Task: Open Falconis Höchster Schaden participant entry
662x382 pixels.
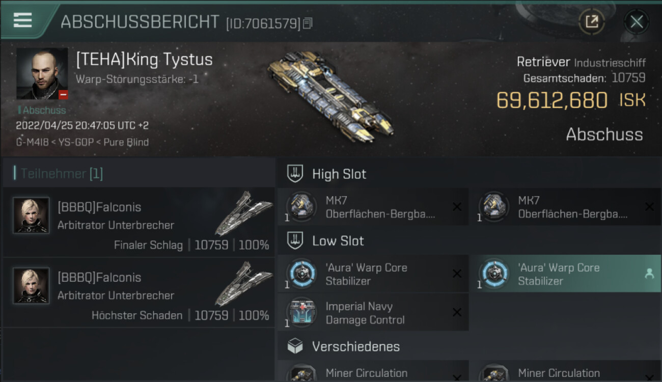Action: point(139,292)
